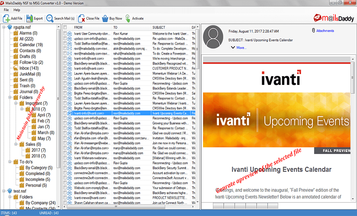This screenshot has width=357, height=216.
Task: Click the sender avatar picture
Action: 213,37
